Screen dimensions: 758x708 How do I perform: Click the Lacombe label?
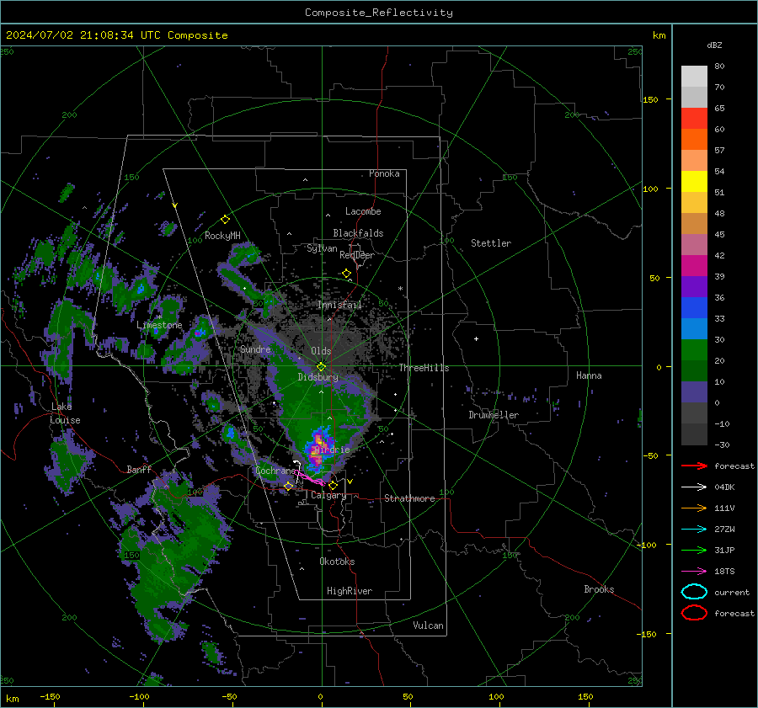coord(363,211)
